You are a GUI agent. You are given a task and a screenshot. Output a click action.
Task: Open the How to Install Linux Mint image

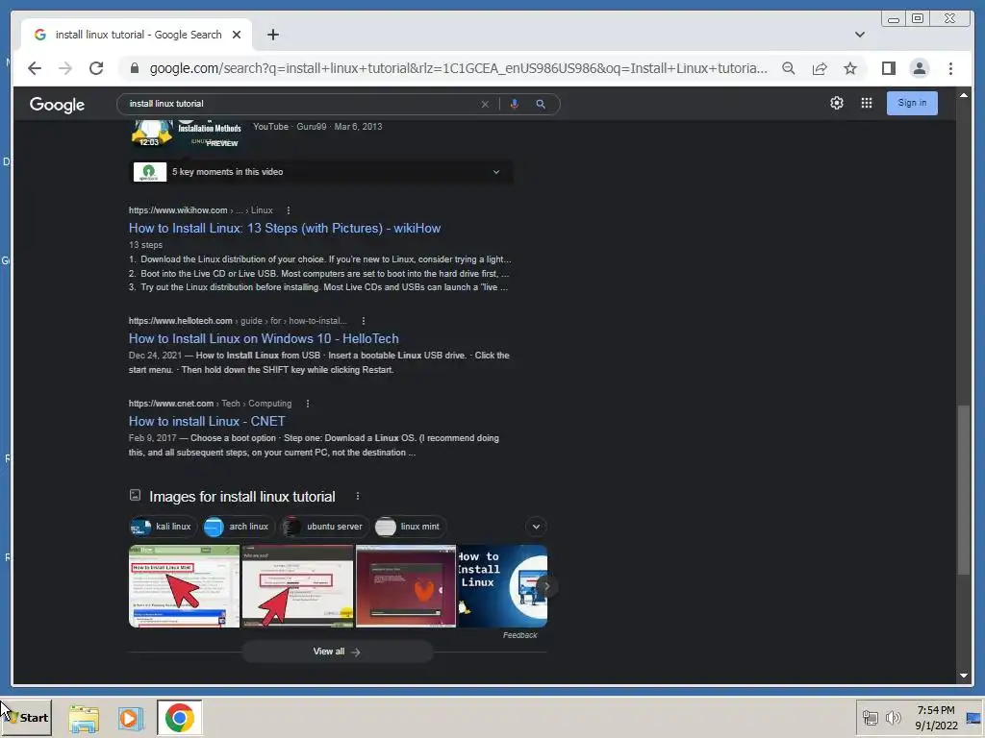pos(184,586)
